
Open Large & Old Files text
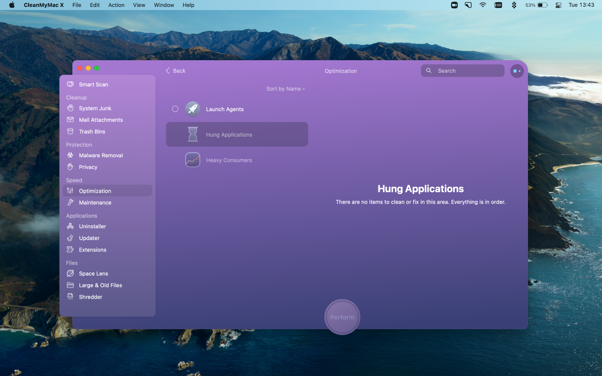tap(100, 285)
